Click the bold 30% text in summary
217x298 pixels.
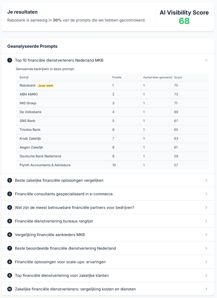(x=57, y=20)
